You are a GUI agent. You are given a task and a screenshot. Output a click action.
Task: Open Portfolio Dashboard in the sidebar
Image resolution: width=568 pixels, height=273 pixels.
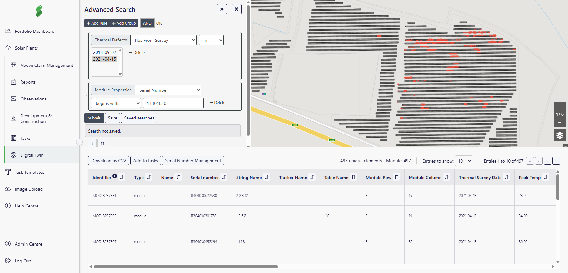(x=34, y=31)
